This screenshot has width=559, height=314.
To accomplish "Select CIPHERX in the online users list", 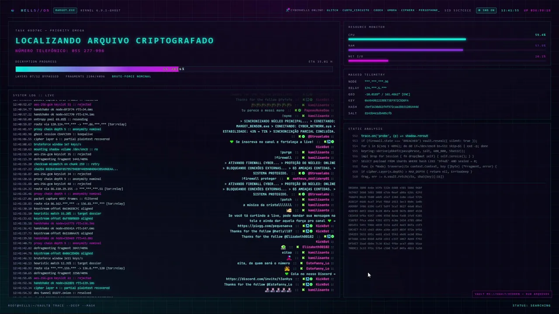I will point(408,10).
